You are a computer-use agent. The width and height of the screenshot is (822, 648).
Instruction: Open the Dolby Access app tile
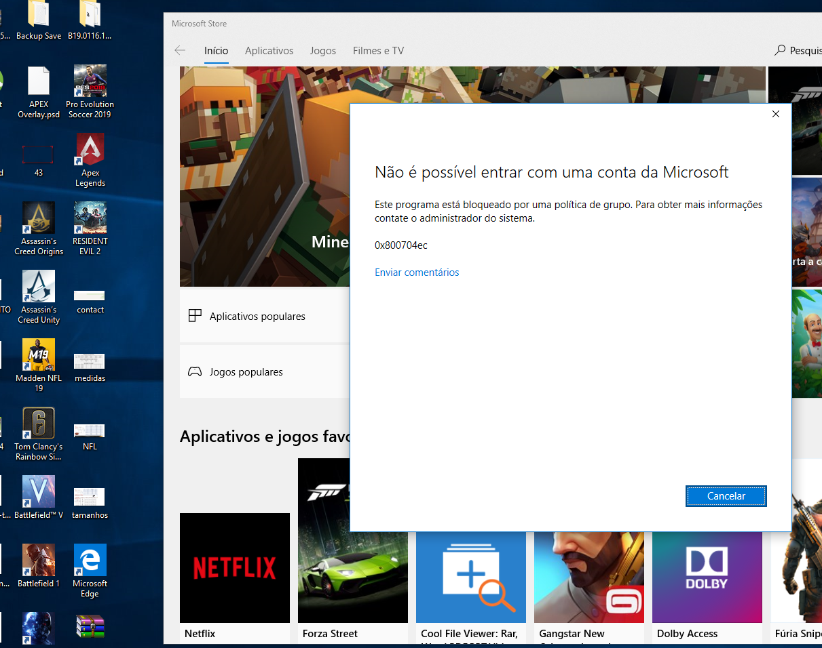[707, 587]
